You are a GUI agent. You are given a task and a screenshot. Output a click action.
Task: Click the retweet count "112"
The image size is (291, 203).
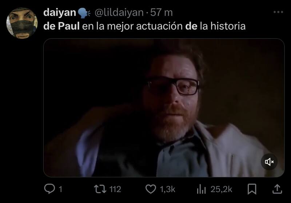(115, 189)
